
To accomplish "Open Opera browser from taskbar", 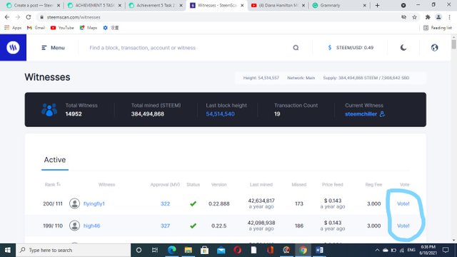I will click(x=237, y=250).
